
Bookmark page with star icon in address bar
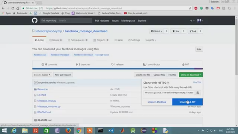coord(190,8)
